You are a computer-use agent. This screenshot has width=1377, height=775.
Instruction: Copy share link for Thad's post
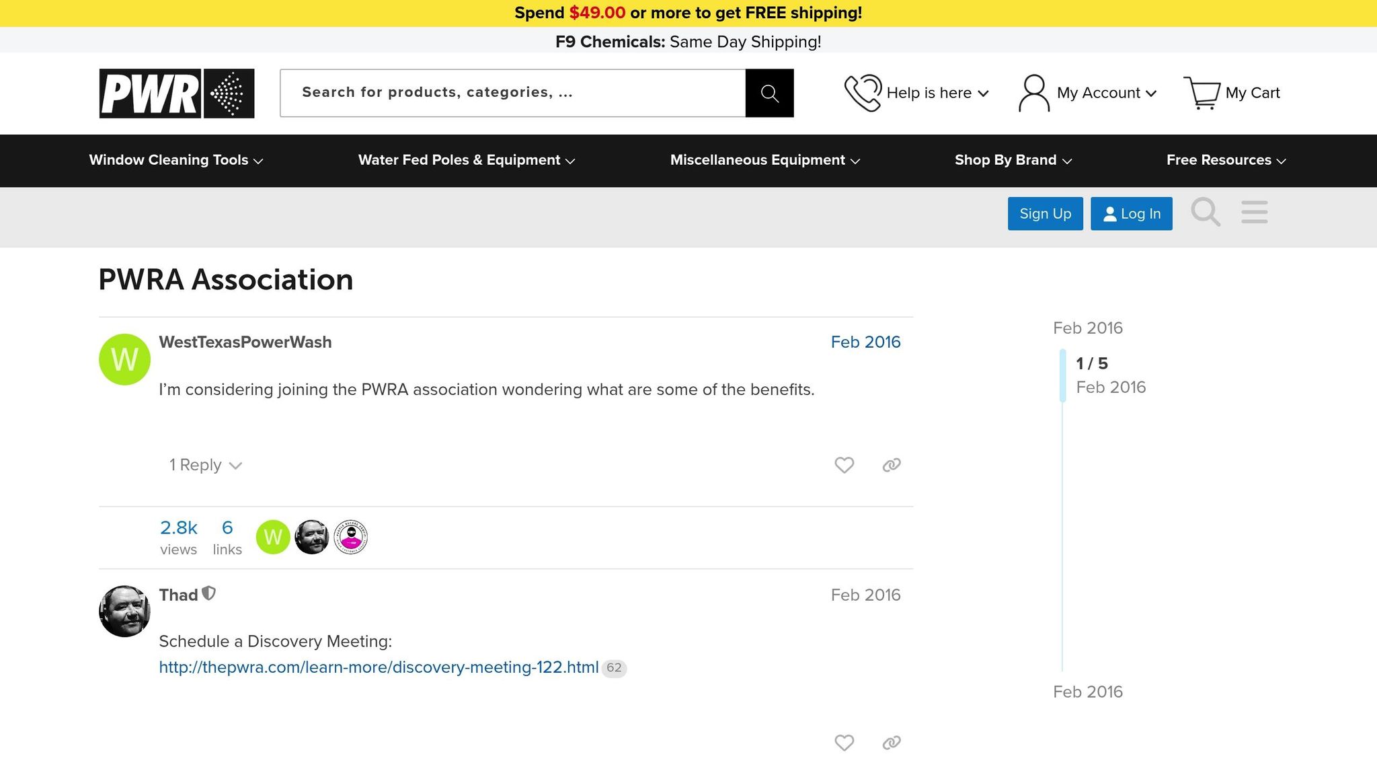892,742
